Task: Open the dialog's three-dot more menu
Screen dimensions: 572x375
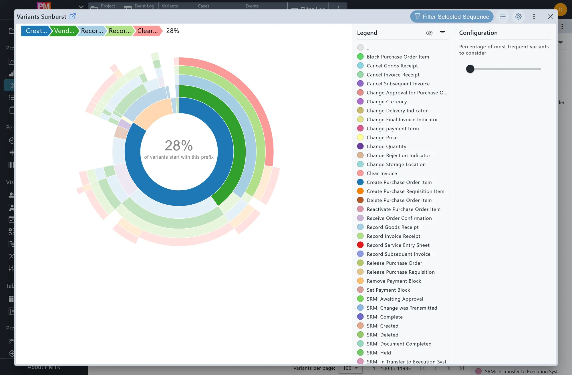Action: tap(534, 17)
